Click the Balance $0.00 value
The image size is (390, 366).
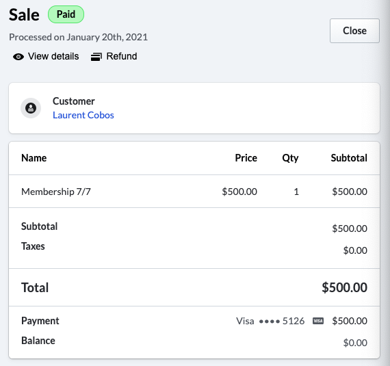pyautogui.click(x=355, y=343)
